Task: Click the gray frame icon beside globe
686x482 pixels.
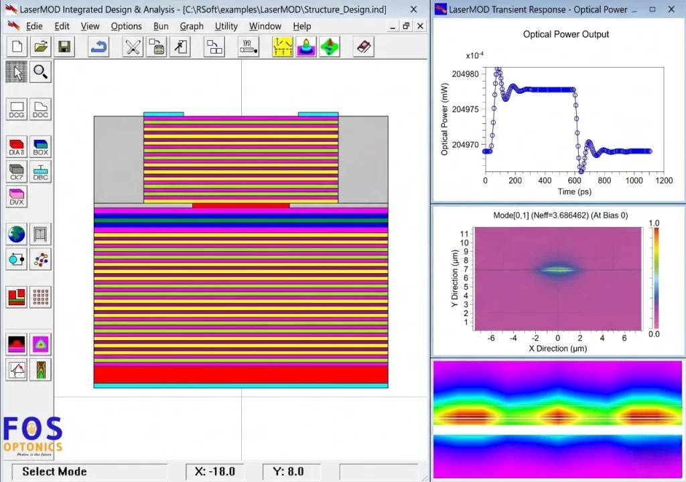Action: click(40, 234)
